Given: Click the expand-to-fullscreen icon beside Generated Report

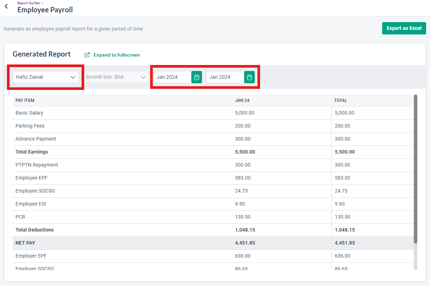Looking at the screenshot, I should point(87,55).
